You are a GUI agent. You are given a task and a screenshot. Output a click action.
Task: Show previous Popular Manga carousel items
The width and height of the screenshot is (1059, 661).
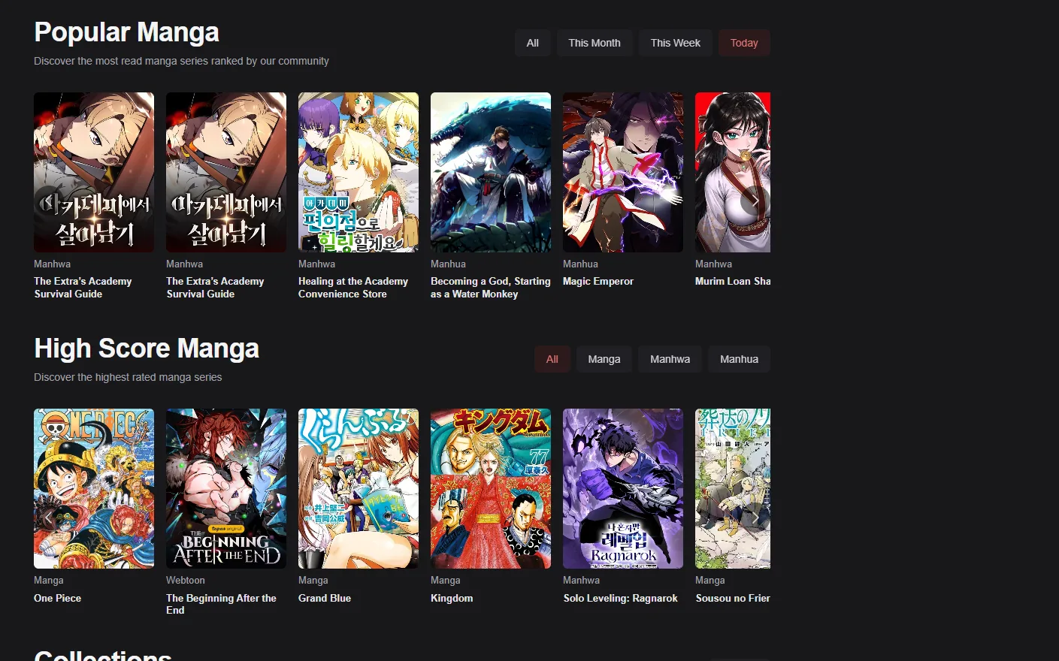point(49,201)
